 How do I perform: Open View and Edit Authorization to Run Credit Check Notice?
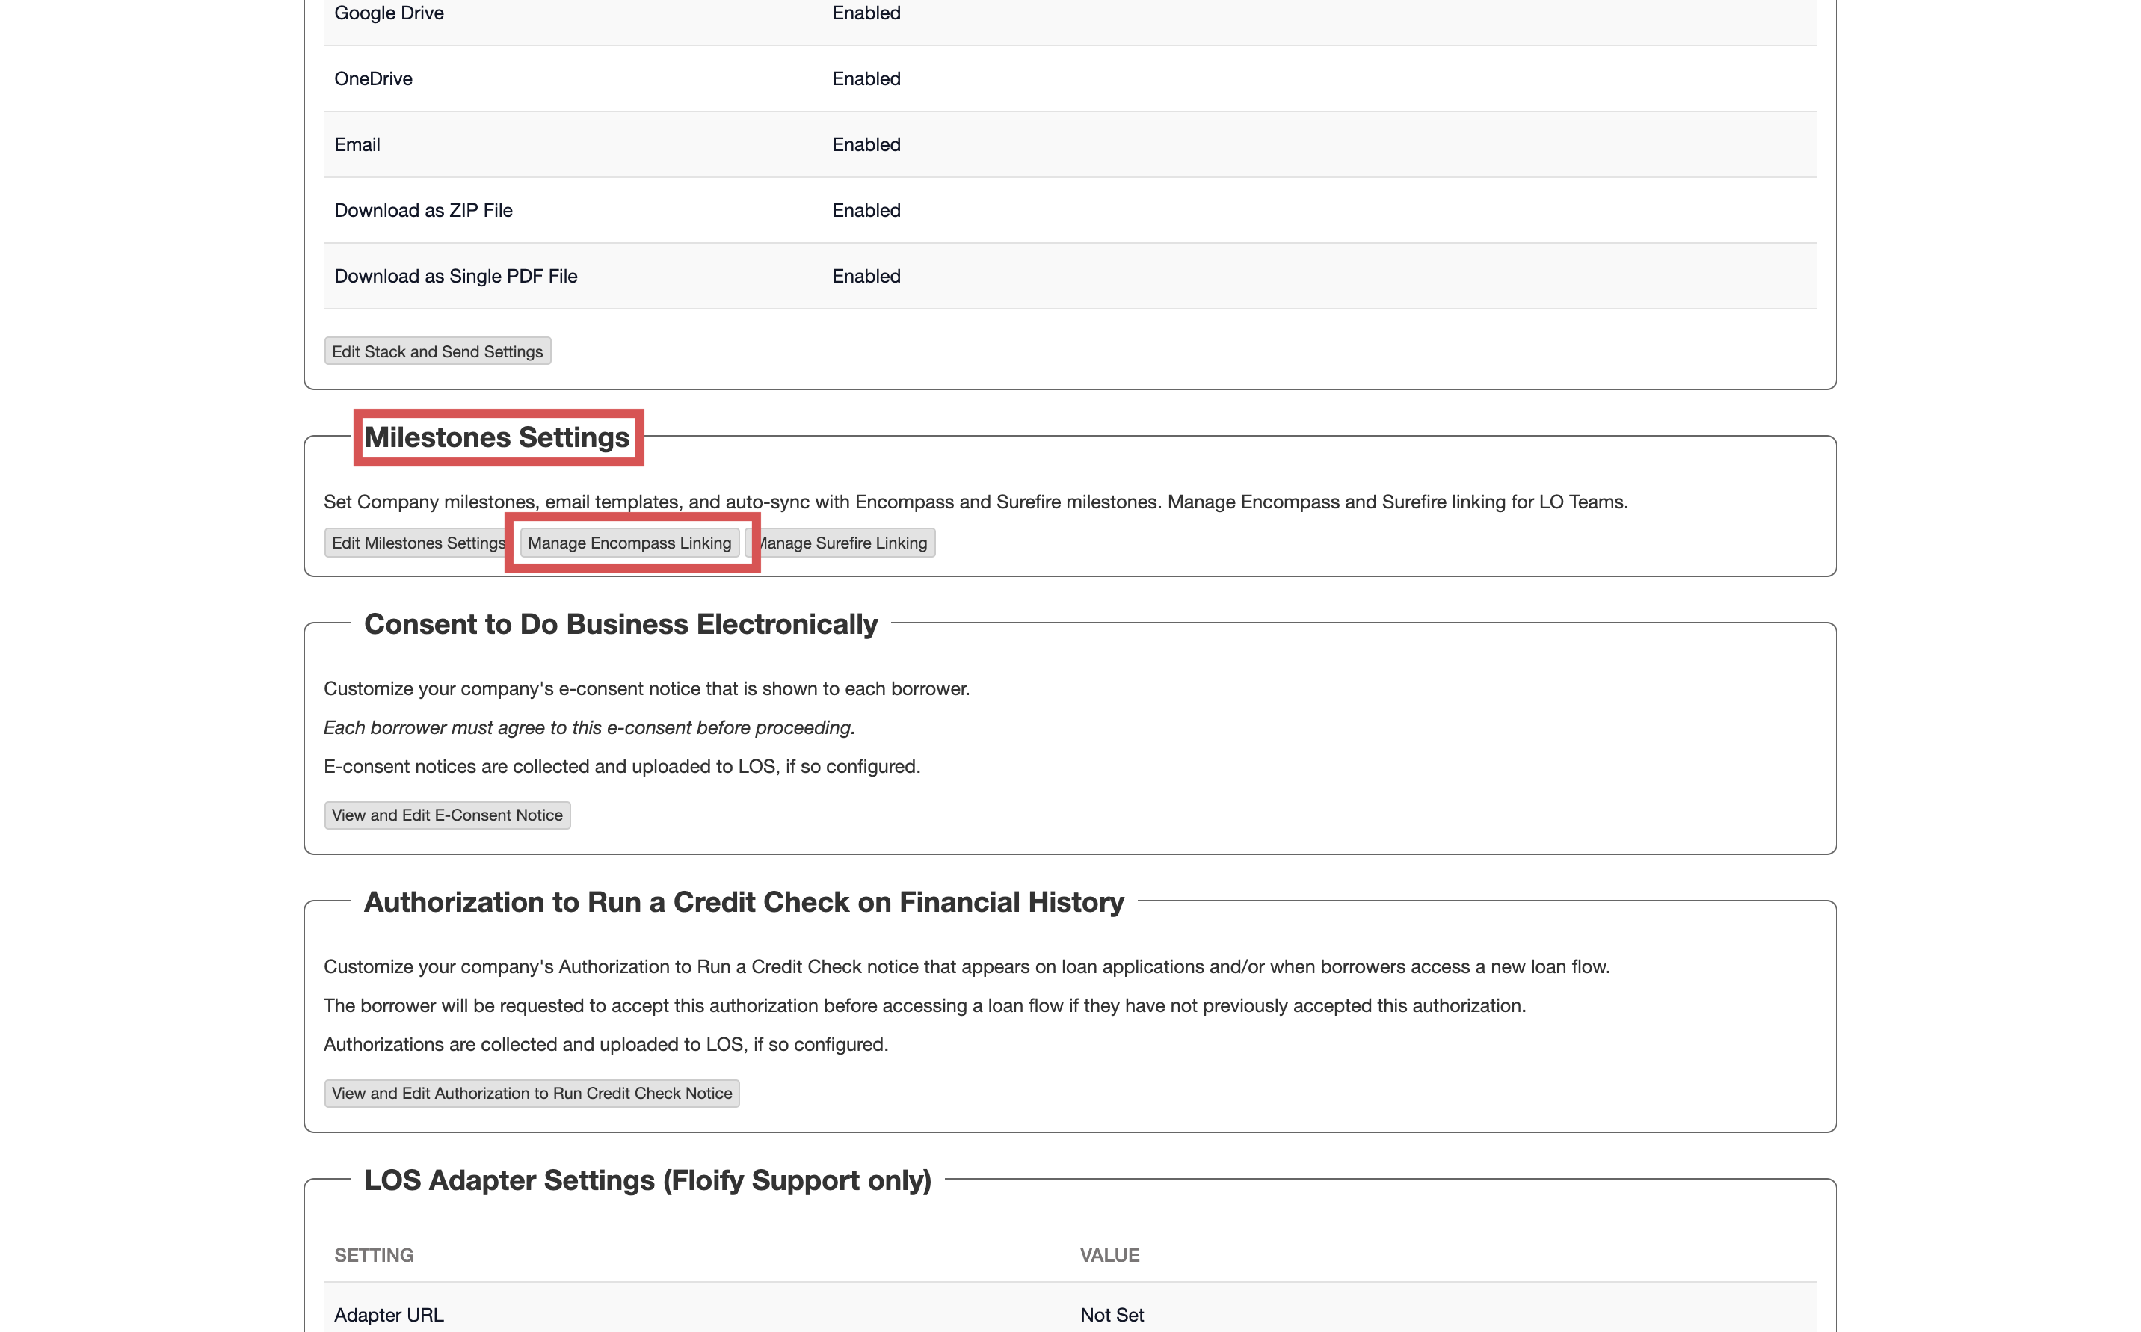(x=532, y=1094)
